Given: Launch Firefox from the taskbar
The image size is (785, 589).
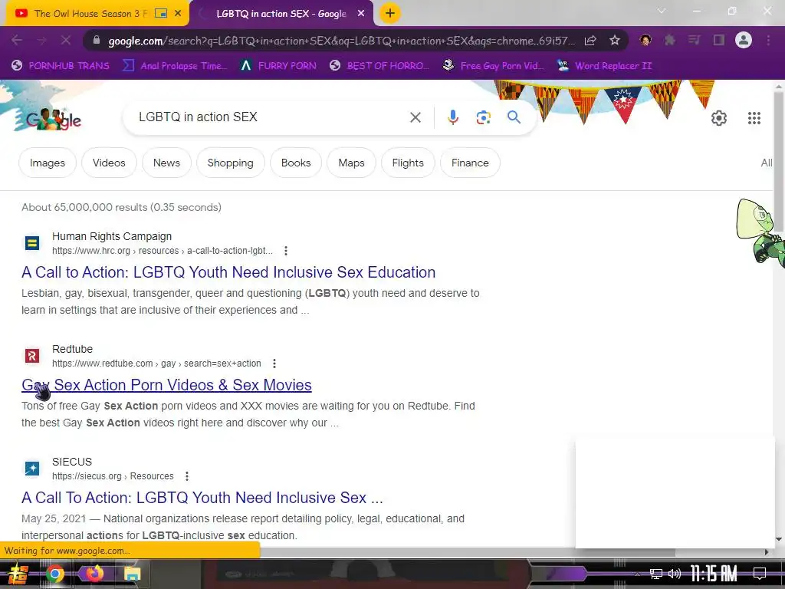Looking at the screenshot, I should (94, 573).
